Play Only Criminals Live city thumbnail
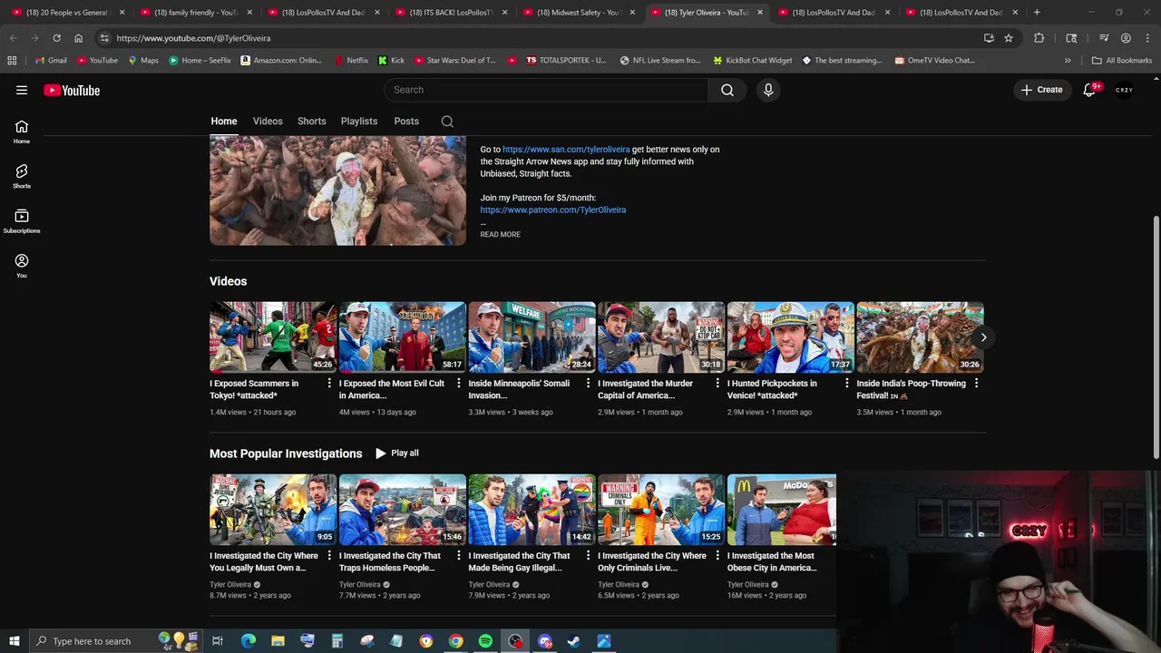 point(660,510)
